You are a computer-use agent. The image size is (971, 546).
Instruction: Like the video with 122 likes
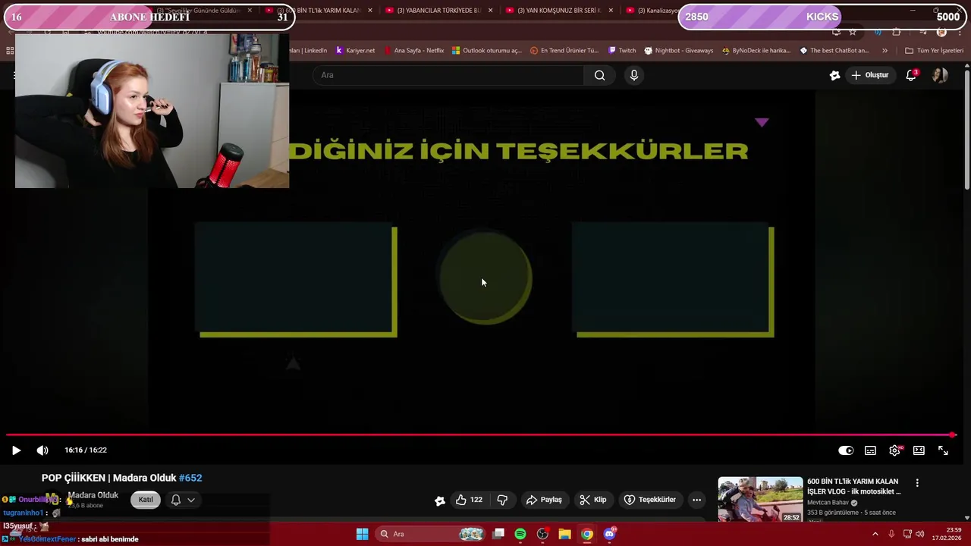pos(468,500)
